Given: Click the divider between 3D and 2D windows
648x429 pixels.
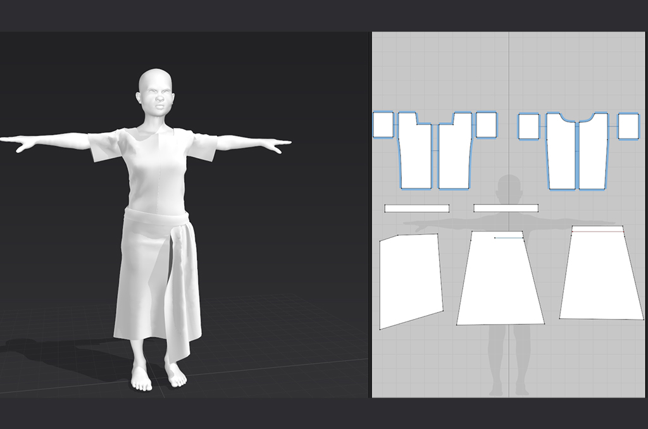Looking at the screenshot, I should tap(370, 215).
